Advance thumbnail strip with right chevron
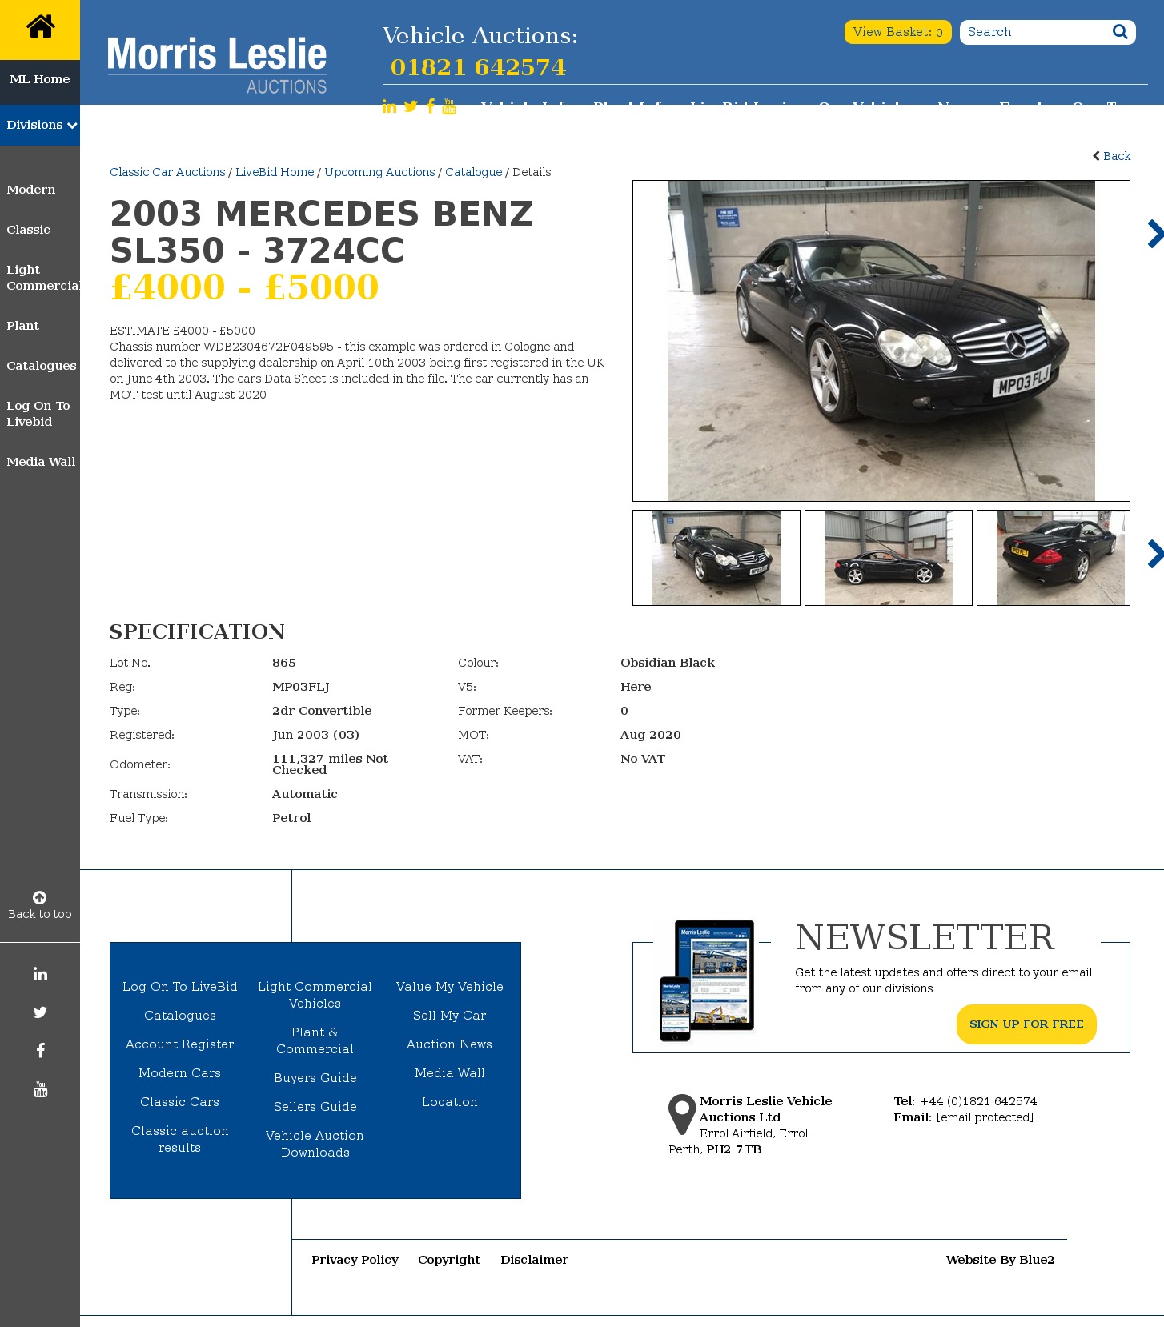Viewport: 1164px width, 1327px height. [x=1154, y=554]
